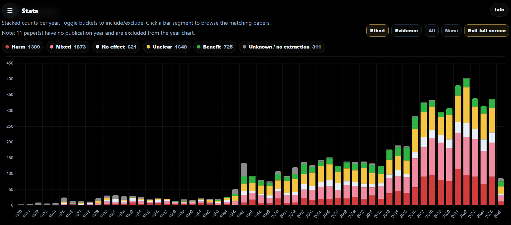Click the green Benefit segment for 2016
This screenshot has height=225, width=511.
pyautogui.click(x=415, y=123)
